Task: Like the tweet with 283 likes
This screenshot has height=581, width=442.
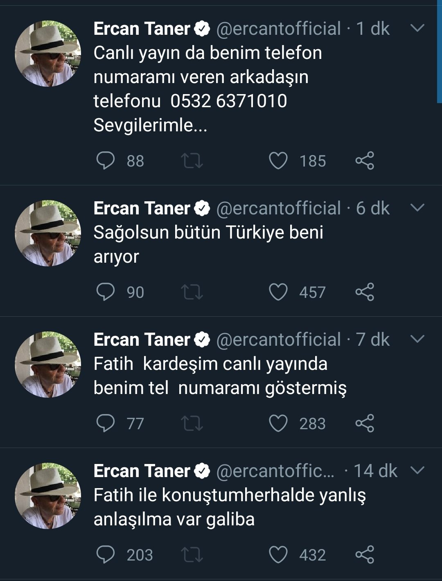Action: (278, 423)
